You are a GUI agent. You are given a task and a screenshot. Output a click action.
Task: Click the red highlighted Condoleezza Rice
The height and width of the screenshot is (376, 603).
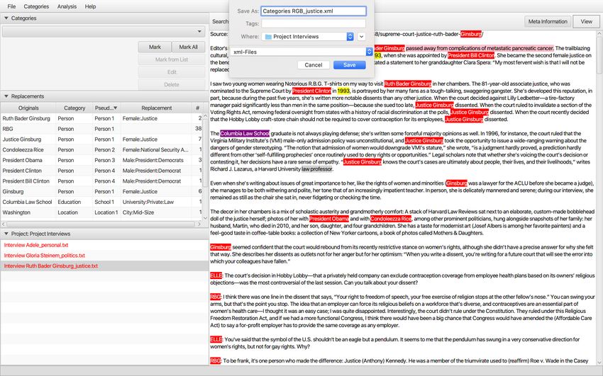coord(391,219)
